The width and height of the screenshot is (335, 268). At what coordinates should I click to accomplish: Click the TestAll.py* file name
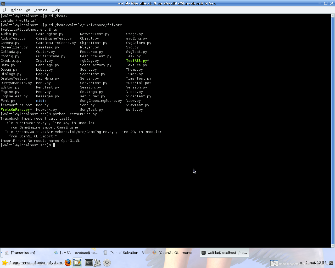tap(138, 61)
